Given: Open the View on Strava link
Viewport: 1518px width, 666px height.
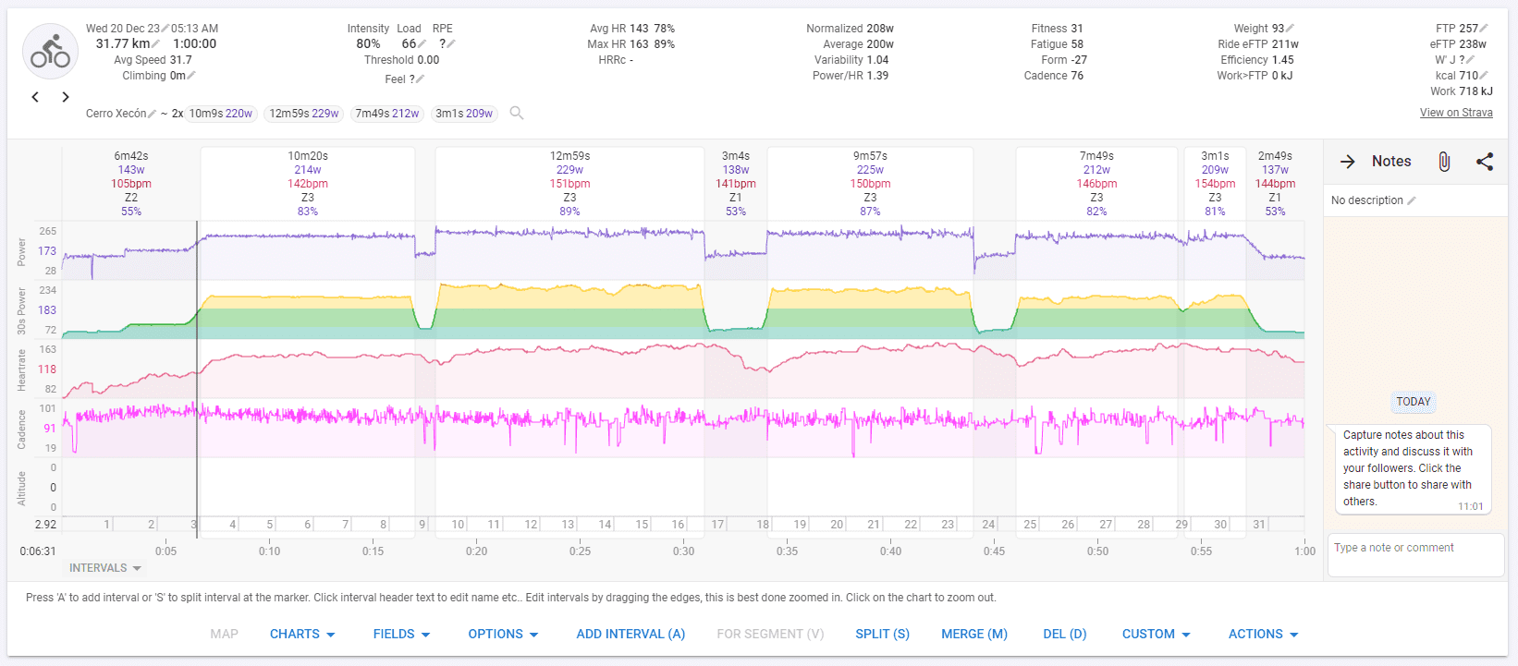Looking at the screenshot, I should pyautogui.click(x=1456, y=113).
